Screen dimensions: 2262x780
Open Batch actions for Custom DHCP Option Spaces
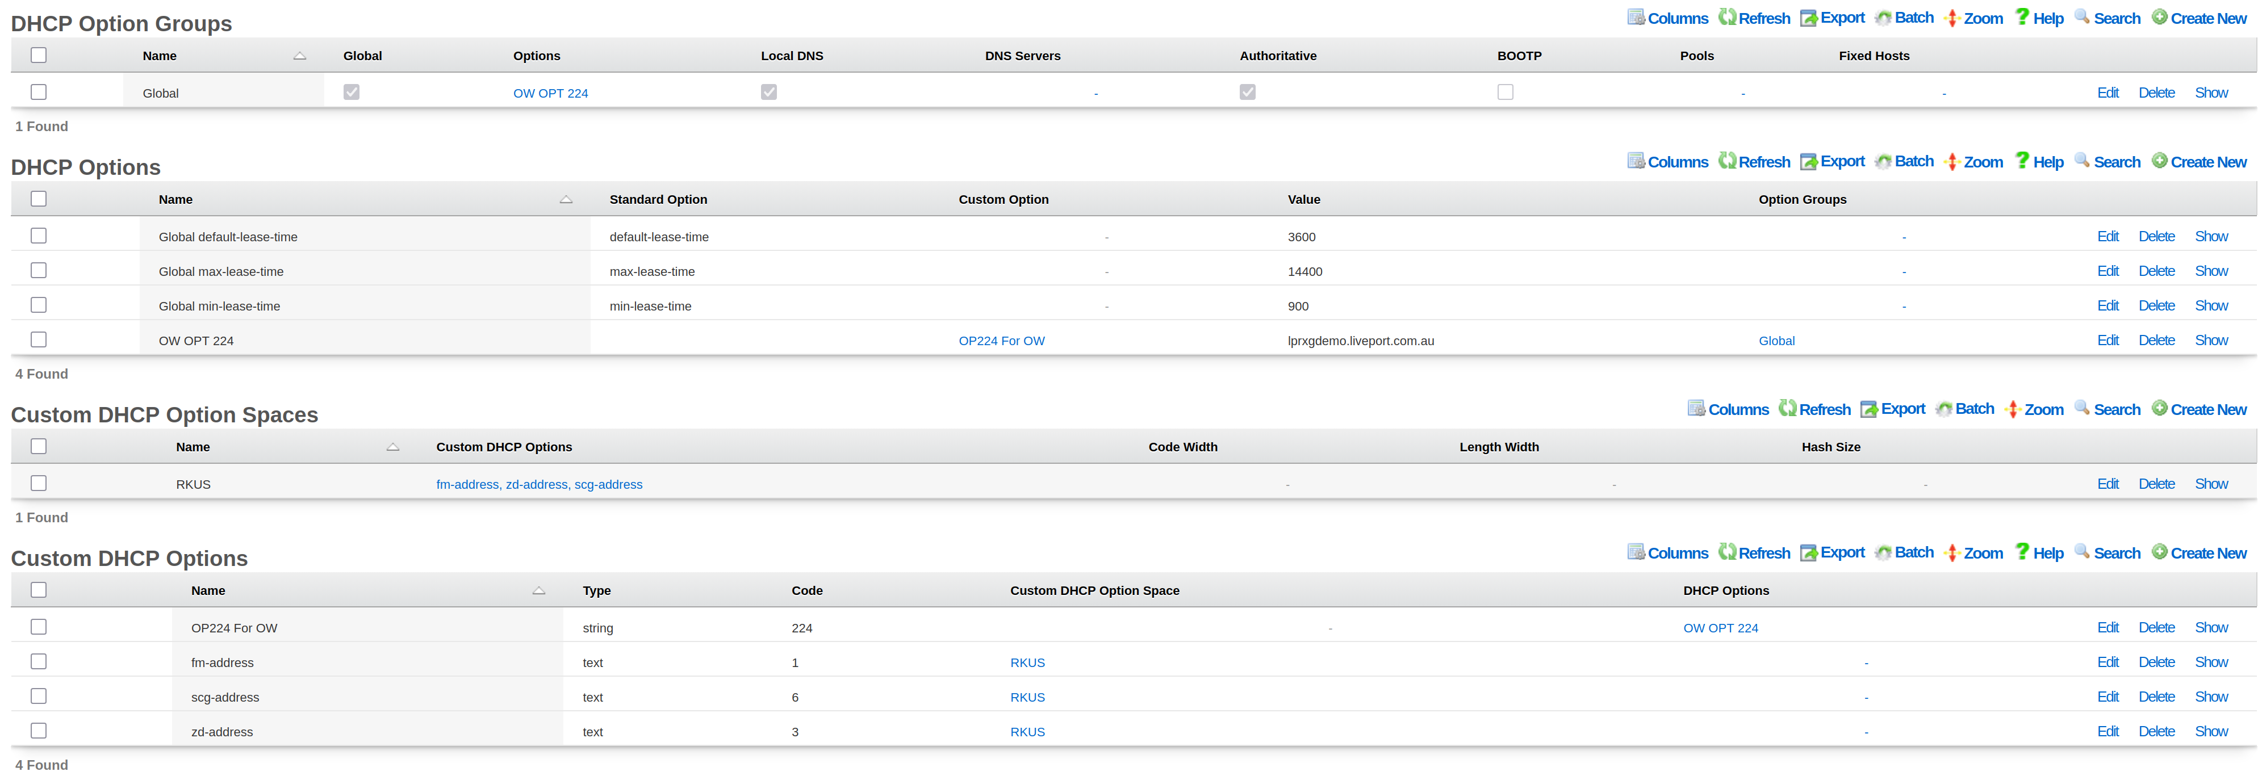1964,410
